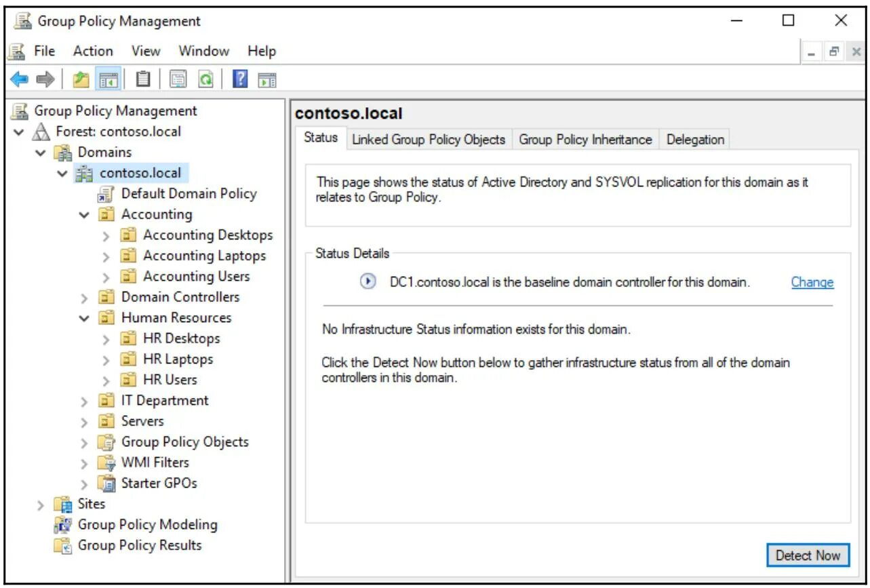Select the Domain Controllers tree item

[180, 297]
